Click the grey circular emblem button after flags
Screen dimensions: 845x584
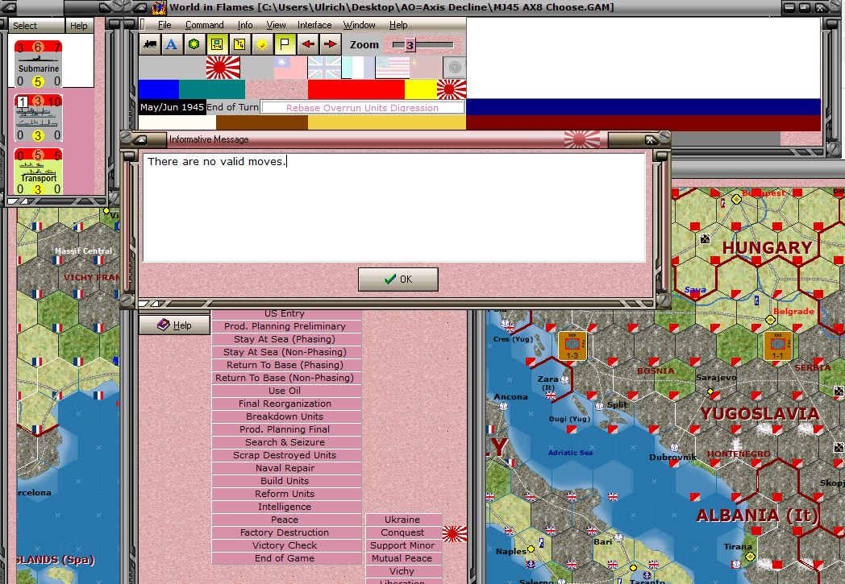pos(454,68)
